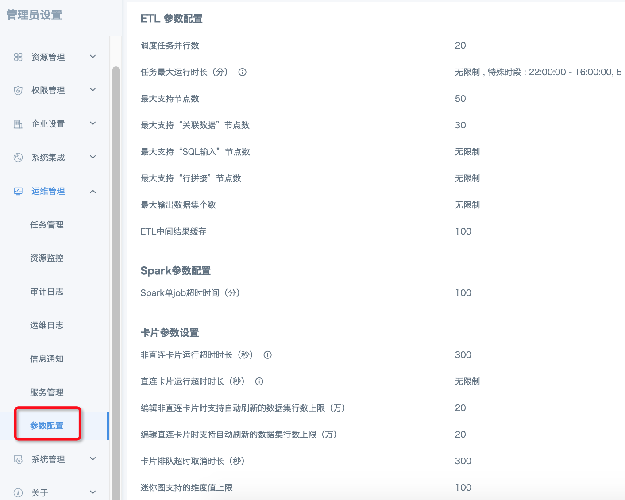Click 关联数据 节点数 value 30

tap(460, 125)
